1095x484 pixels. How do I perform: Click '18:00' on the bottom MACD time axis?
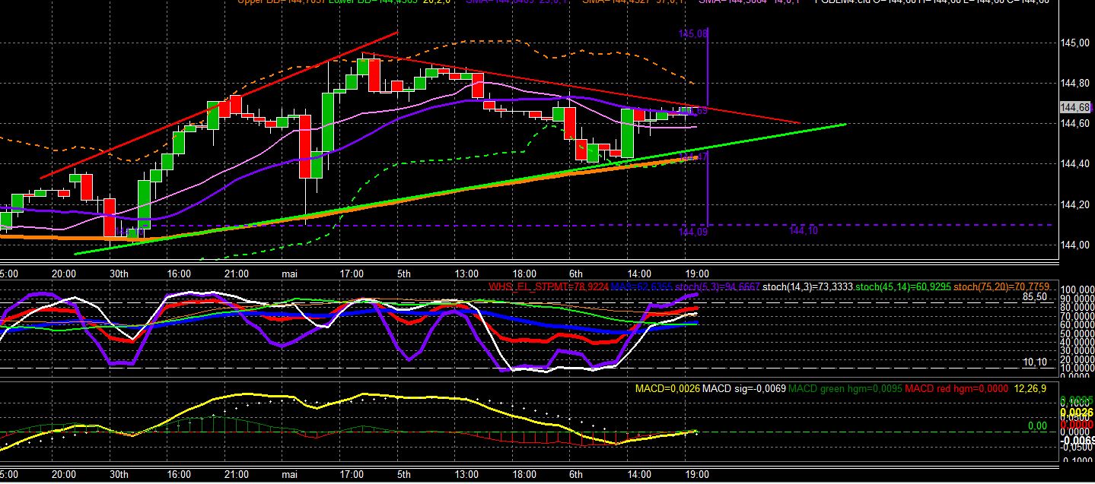(524, 474)
